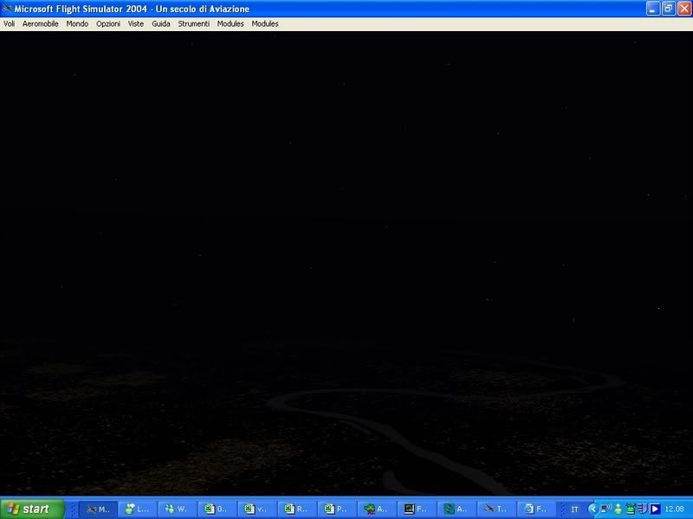Click the wireless network tray icon
The image size is (693, 519).
[606, 509]
